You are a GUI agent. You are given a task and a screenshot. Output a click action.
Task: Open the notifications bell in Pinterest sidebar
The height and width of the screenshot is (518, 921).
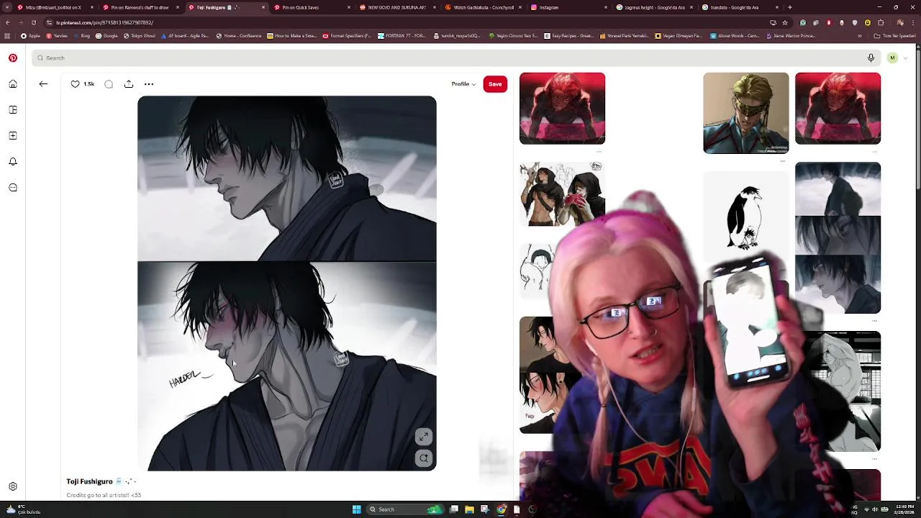(x=13, y=162)
